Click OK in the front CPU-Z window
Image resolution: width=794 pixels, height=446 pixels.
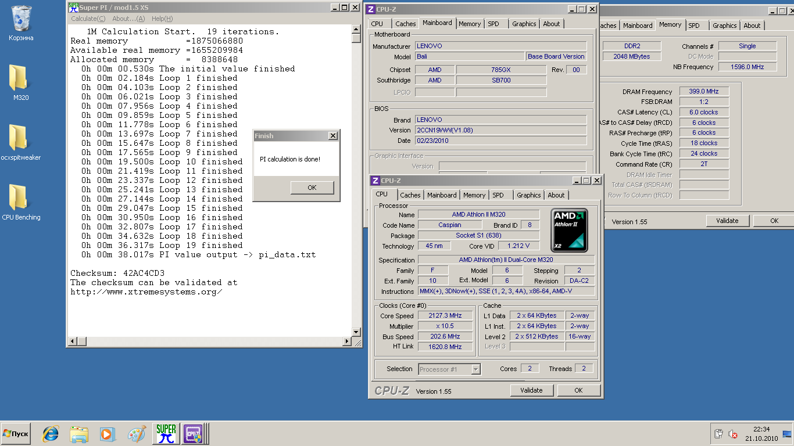point(578,390)
